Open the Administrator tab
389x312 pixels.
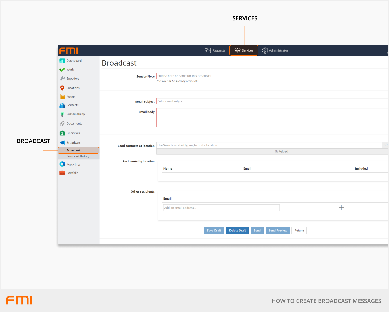tap(275, 50)
